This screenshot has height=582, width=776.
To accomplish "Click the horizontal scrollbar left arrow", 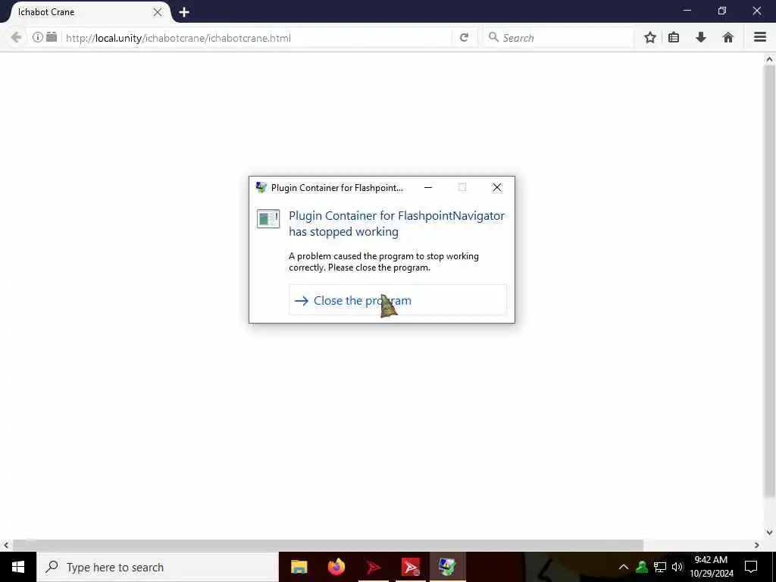I will pos(5,545).
